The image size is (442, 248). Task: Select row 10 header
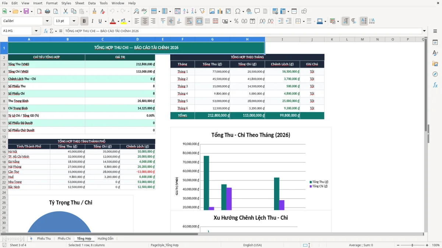pyautogui.click(x=4, y=115)
